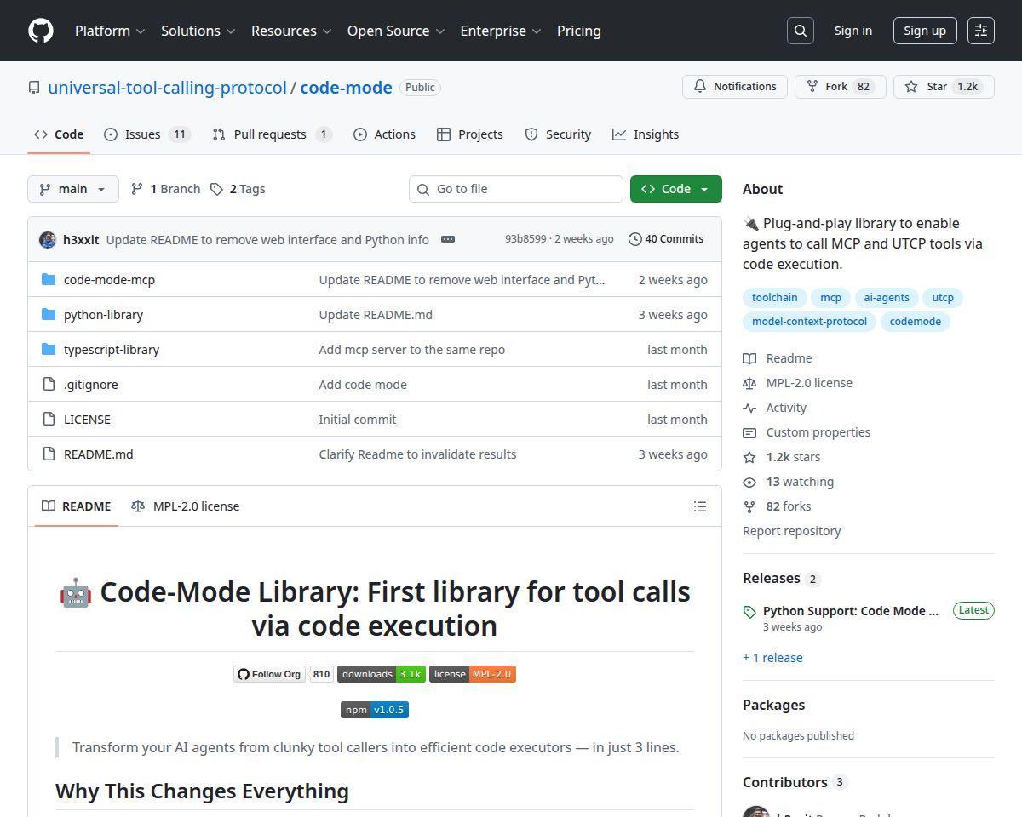This screenshot has height=817, width=1022.
Task: Click the code-mode-mcp folder icon
Action: point(49,279)
